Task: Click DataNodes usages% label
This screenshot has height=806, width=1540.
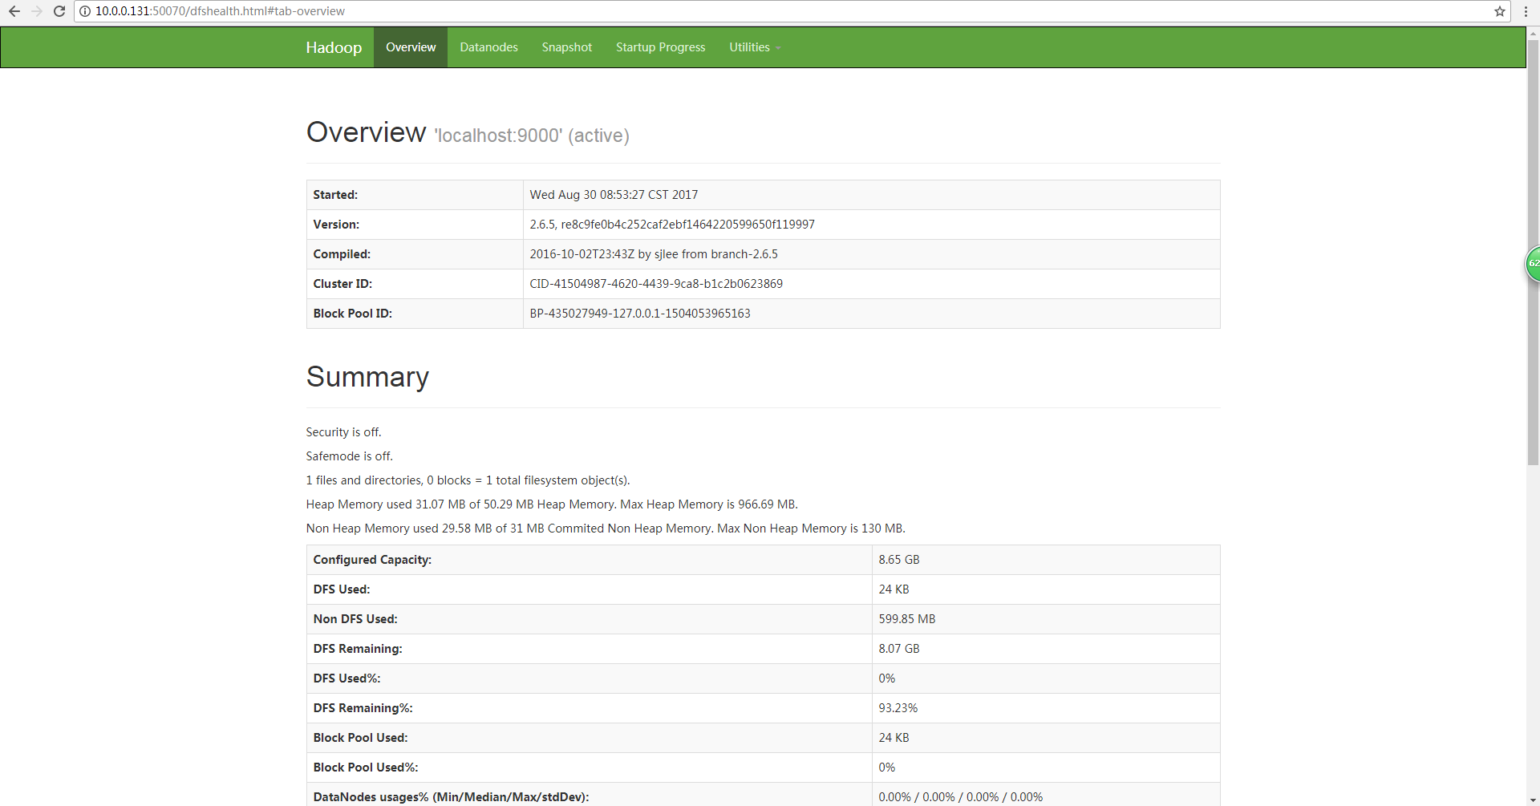Action: click(451, 797)
